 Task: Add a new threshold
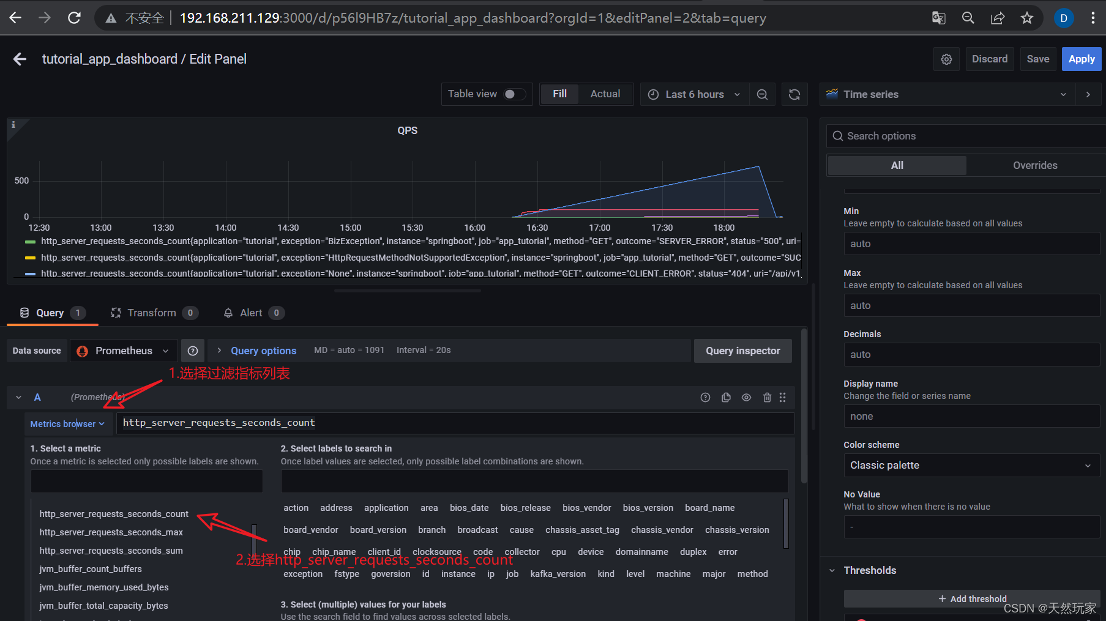pos(972,599)
